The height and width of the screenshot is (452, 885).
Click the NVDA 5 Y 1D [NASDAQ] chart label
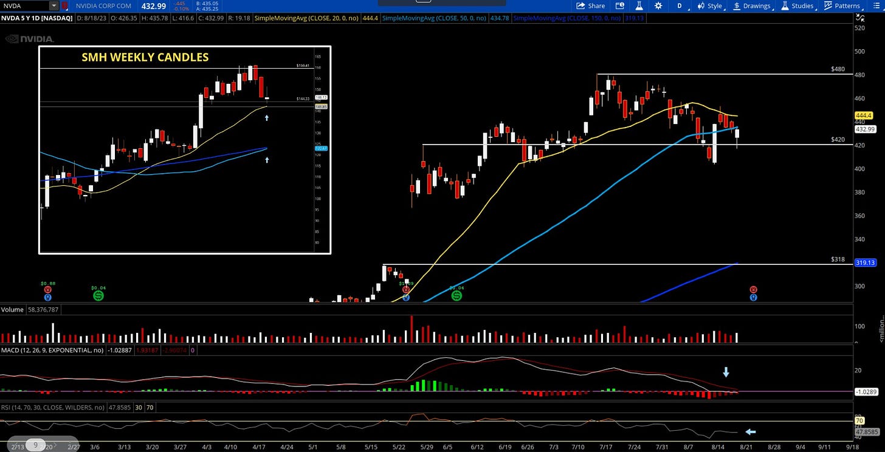point(37,18)
